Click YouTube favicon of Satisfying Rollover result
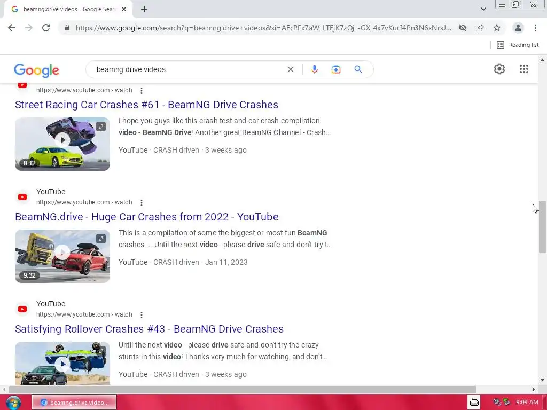This screenshot has height=410, width=547. (22, 309)
